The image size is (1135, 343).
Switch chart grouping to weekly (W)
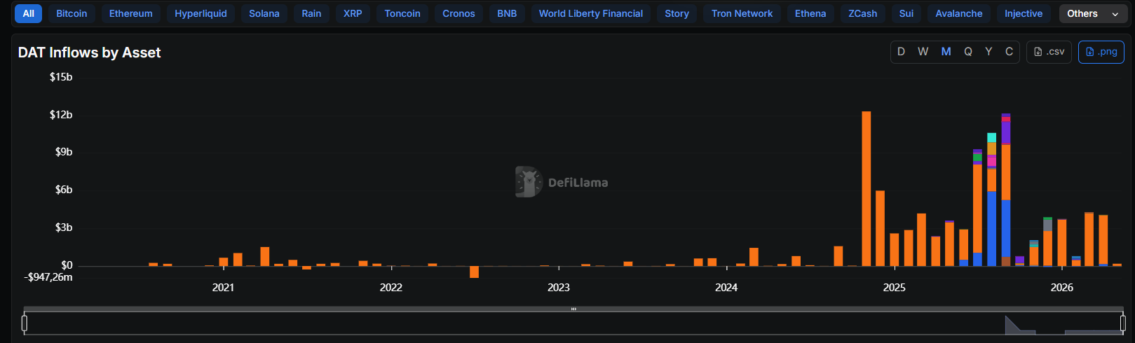click(x=923, y=52)
